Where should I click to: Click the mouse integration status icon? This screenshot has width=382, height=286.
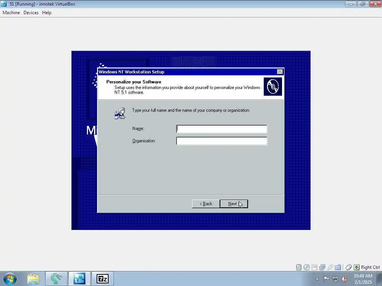[349, 267]
